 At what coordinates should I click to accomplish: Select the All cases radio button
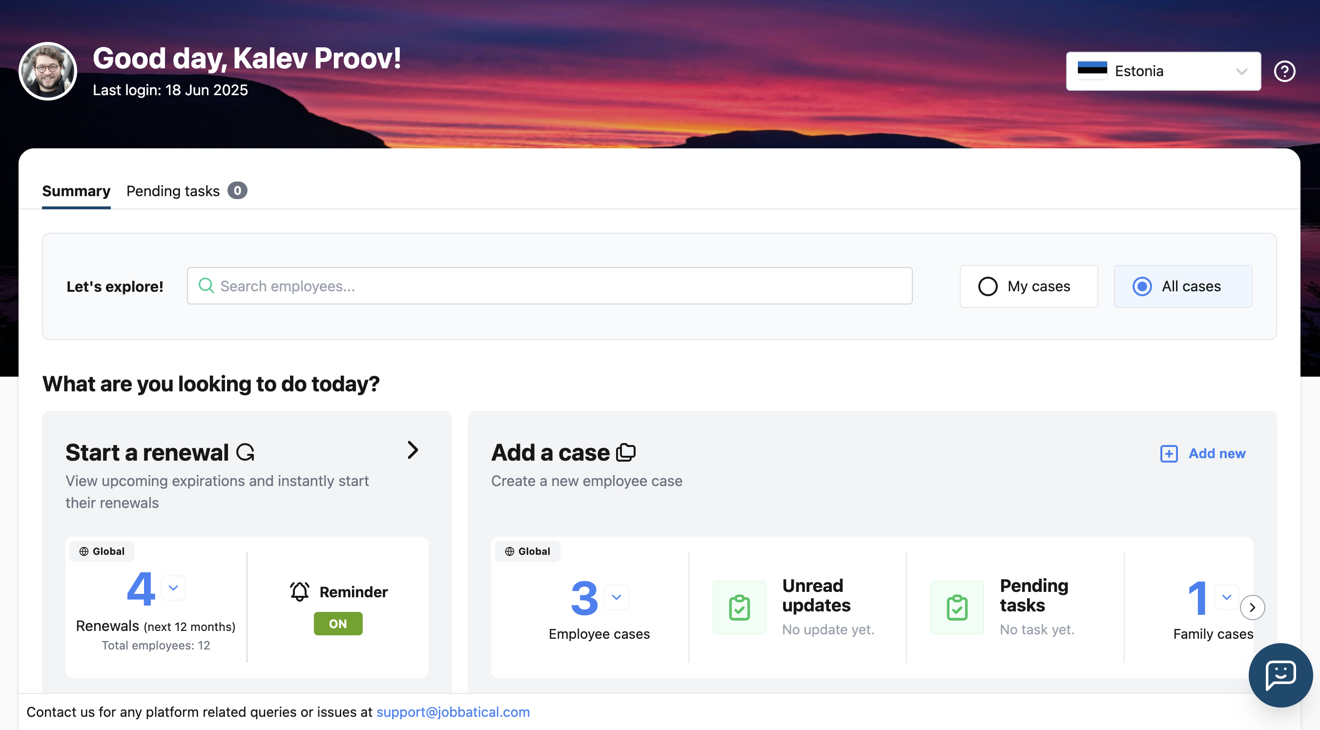(x=1142, y=286)
